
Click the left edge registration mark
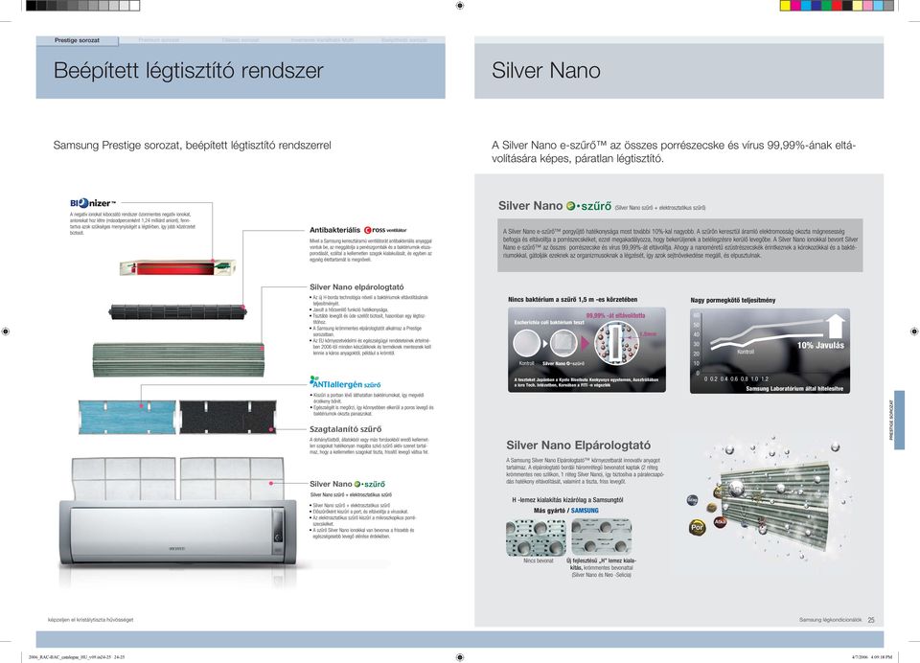tap(6, 331)
